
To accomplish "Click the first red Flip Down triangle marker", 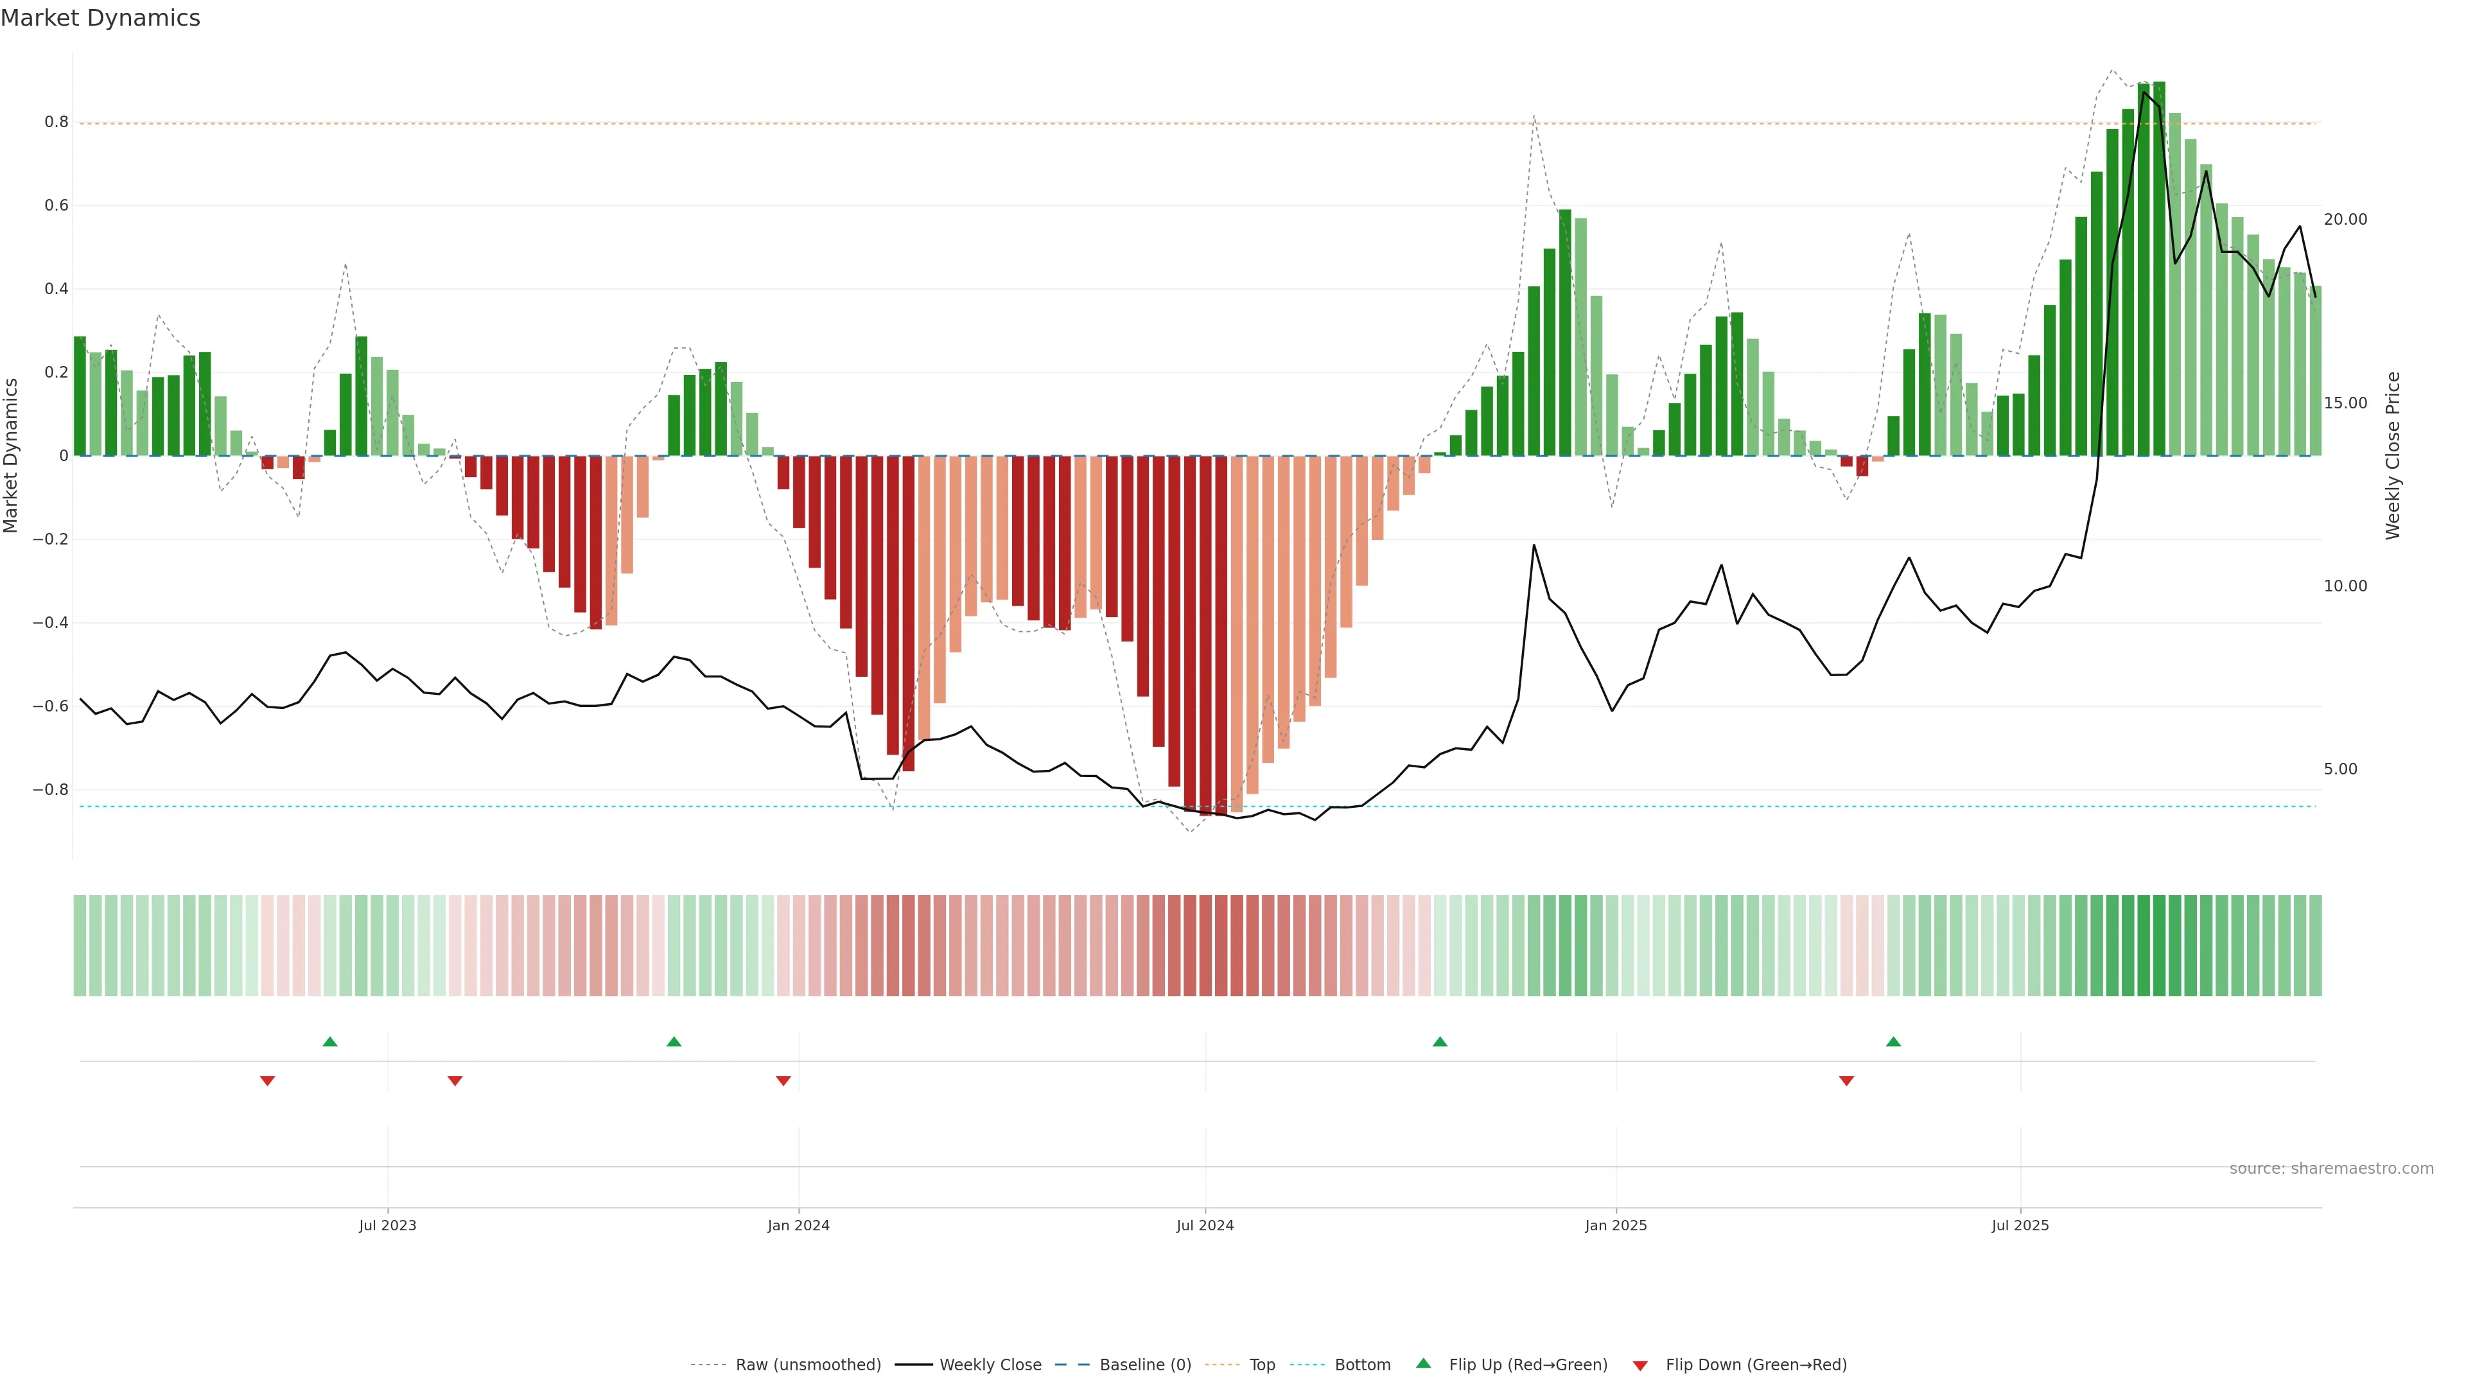I will pyautogui.click(x=268, y=1081).
